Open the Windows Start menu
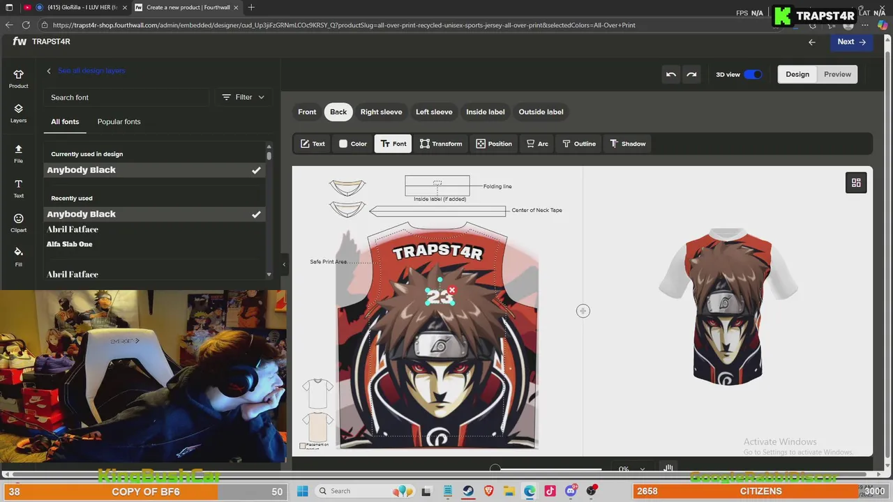Screen dimensions: 893x502 pyautogui.click(x=303, y=491)
